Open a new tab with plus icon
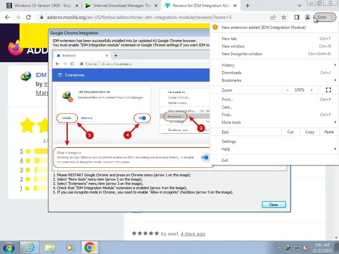 (248, 6)
